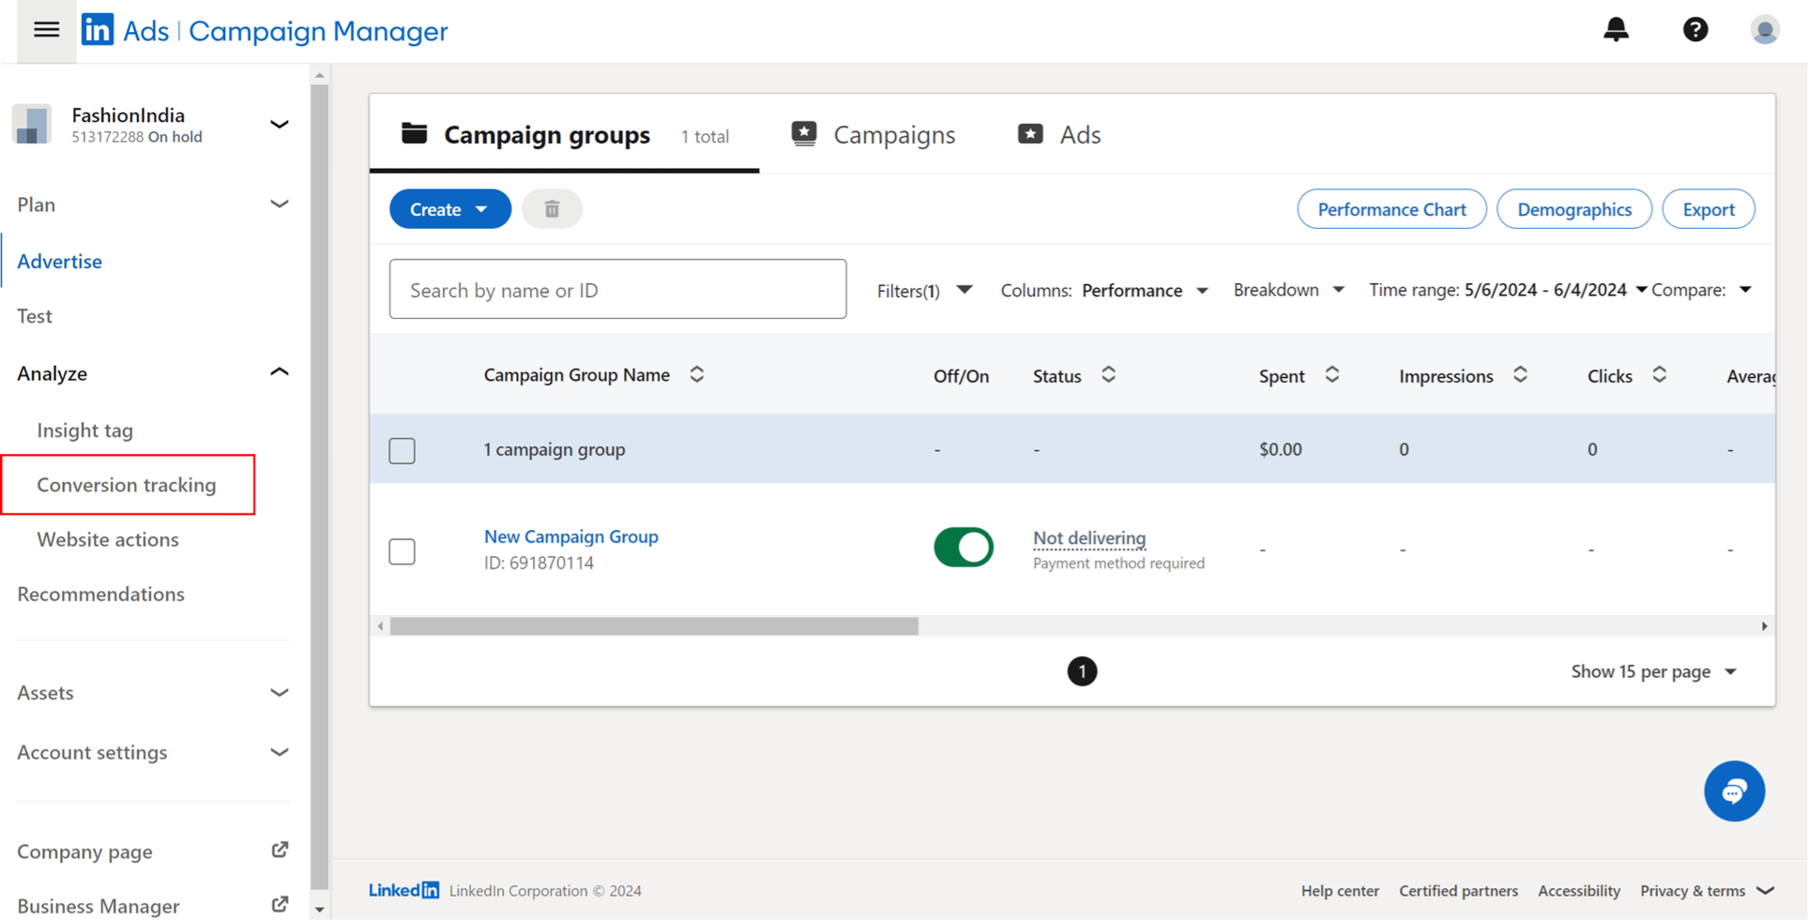This screenshot has width=1813, height=924.
Task: Open the New Campaign Group link
Action: pyautogui.click(x=571, y=536)
